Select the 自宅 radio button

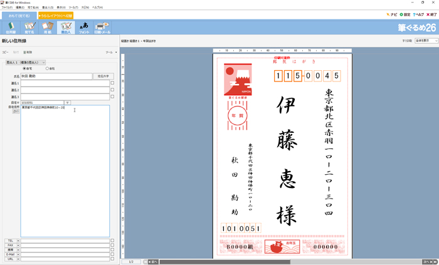[24, 69]
